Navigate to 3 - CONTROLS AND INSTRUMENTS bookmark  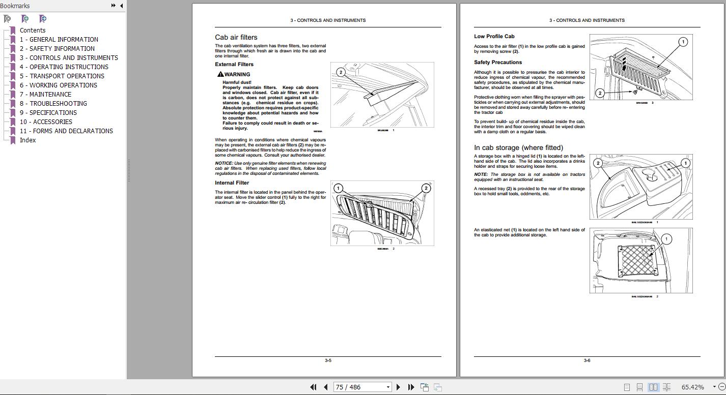tap(69, 57)
